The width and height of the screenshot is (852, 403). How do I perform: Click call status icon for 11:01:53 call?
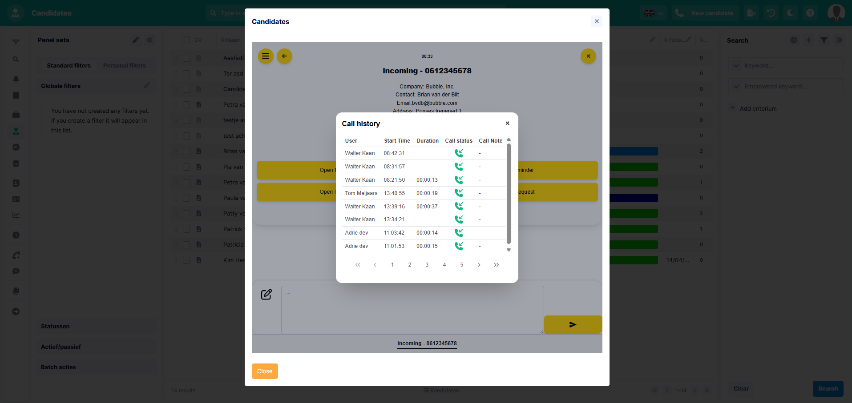[x=458, y=246]
